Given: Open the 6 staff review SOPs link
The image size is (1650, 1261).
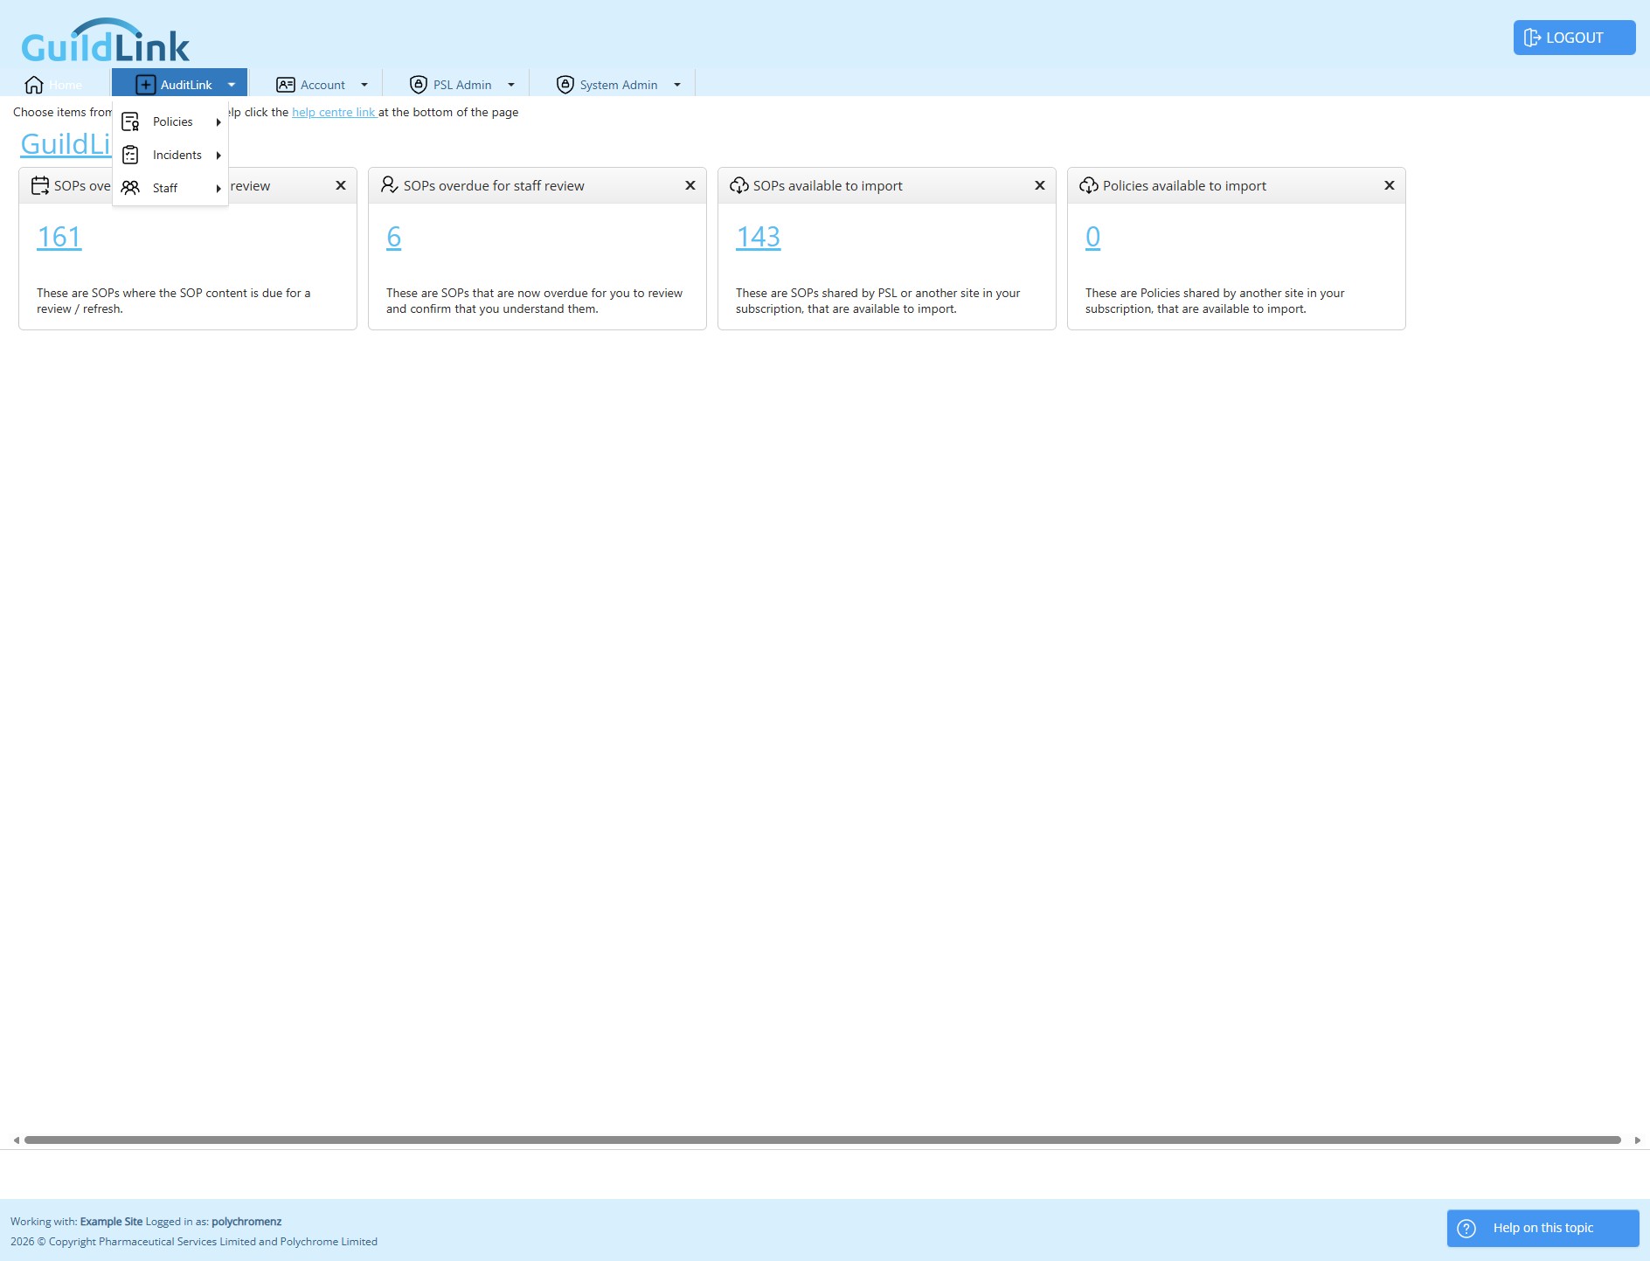Looking at the screenshot, I should point(394,237).
